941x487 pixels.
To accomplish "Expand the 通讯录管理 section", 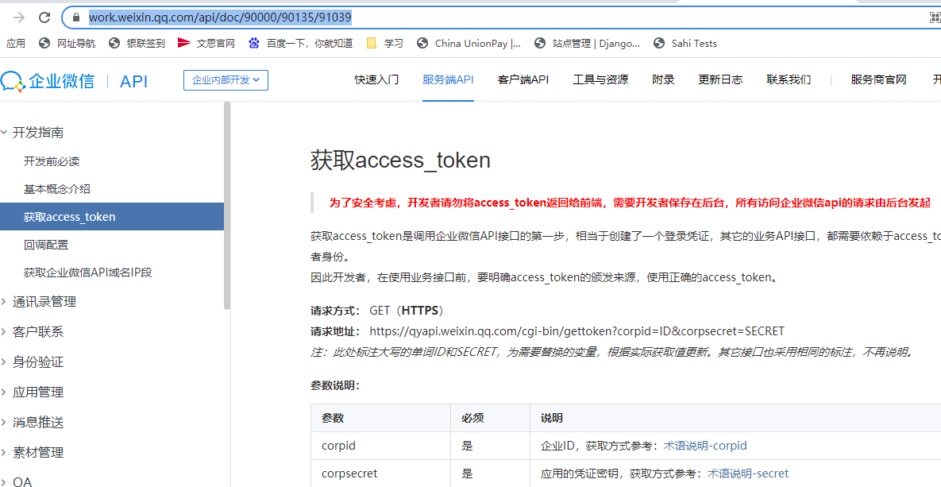I will tap(39, 301).
